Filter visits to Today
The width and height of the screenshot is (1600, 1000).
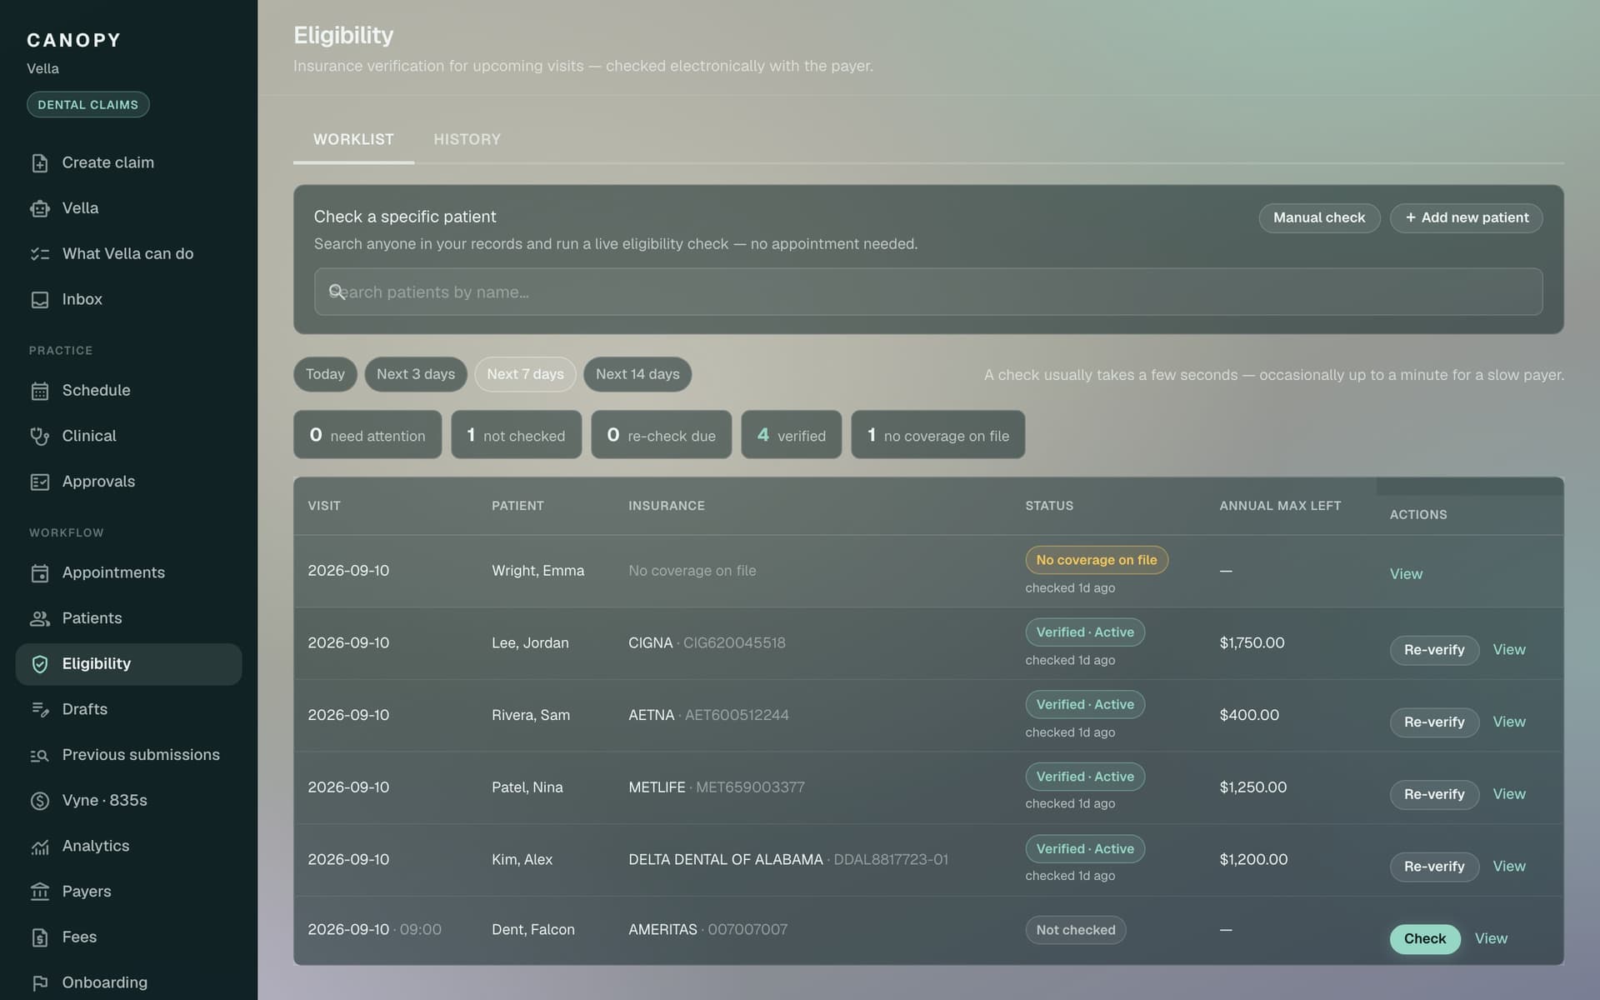pyautogui.click(x=325, y=374)
